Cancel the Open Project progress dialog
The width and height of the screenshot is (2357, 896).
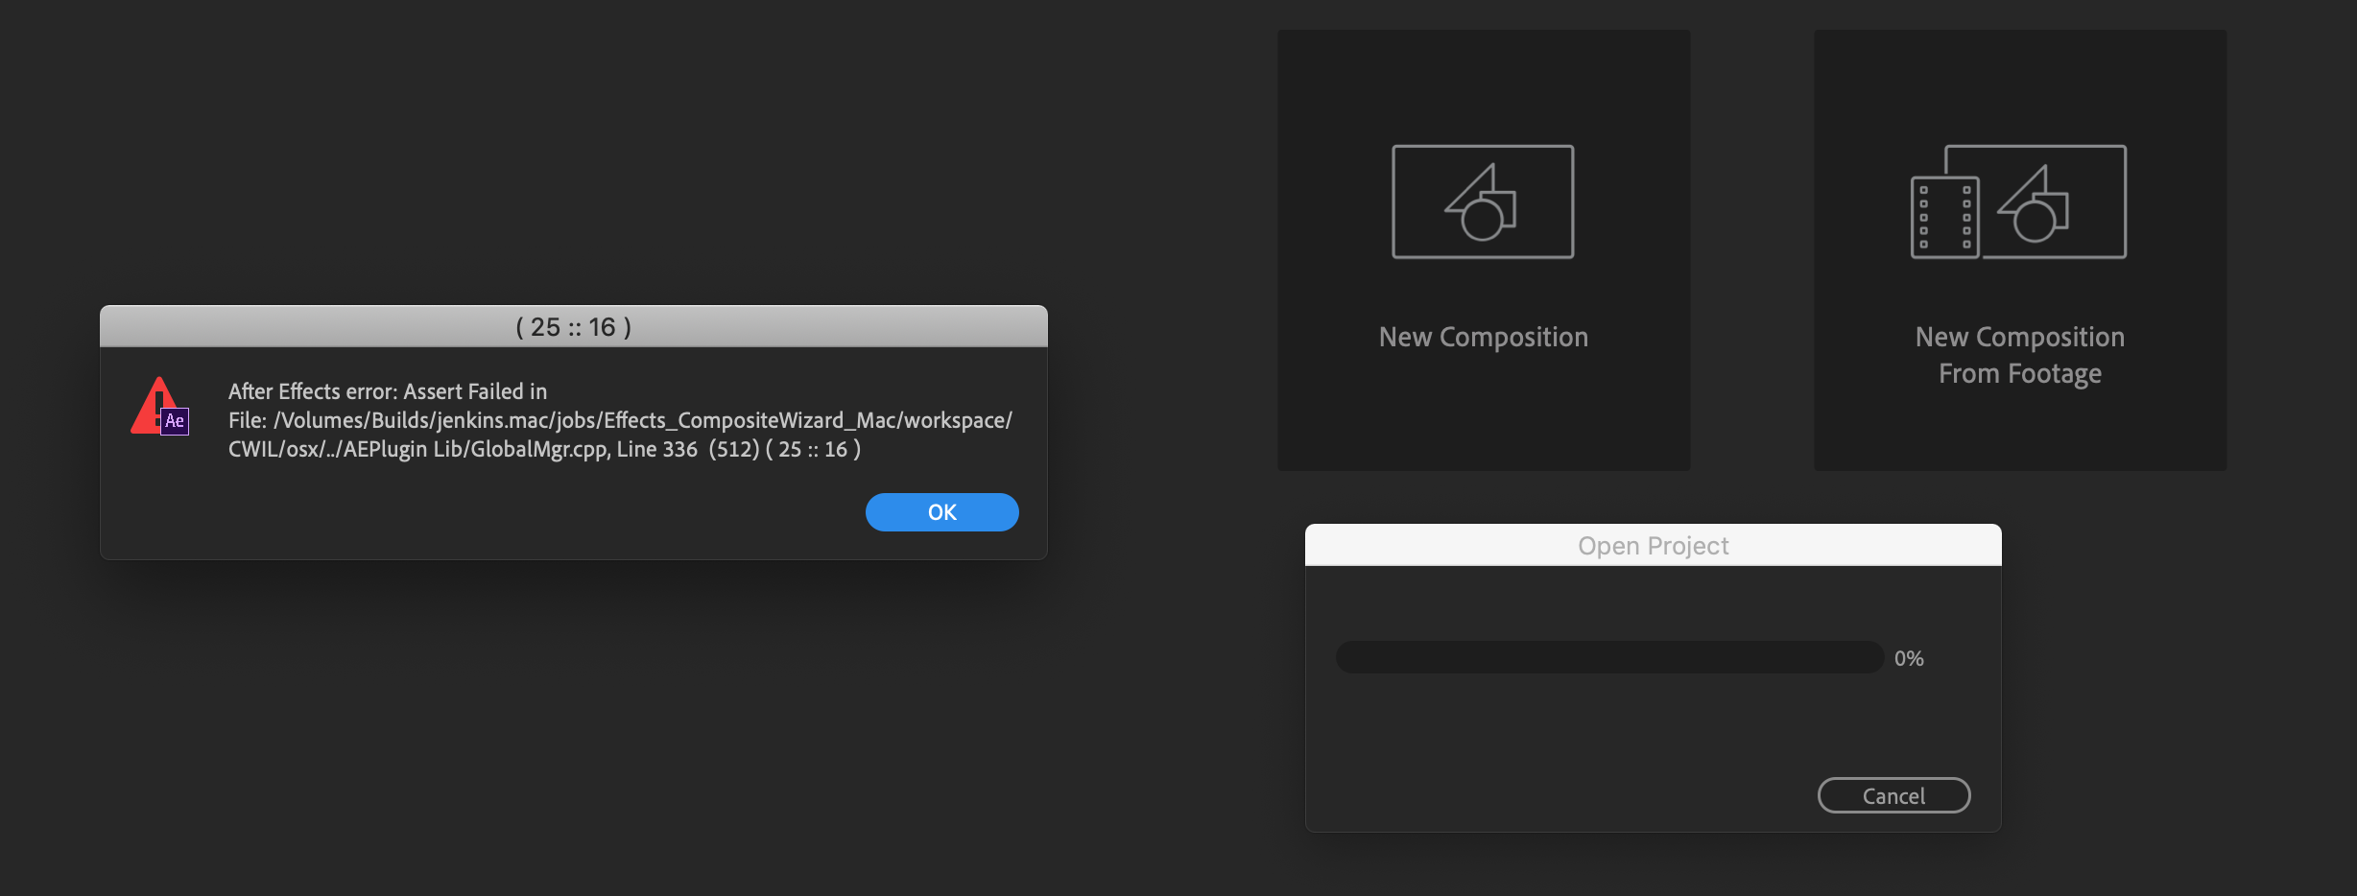click(1893, 795)
